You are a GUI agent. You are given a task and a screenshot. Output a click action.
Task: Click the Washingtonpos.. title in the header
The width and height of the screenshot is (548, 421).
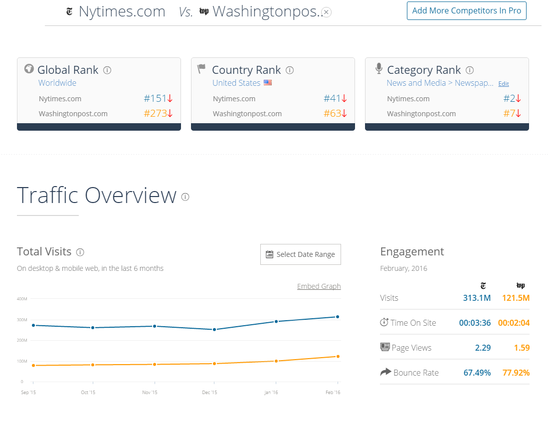tap(267, 11)
